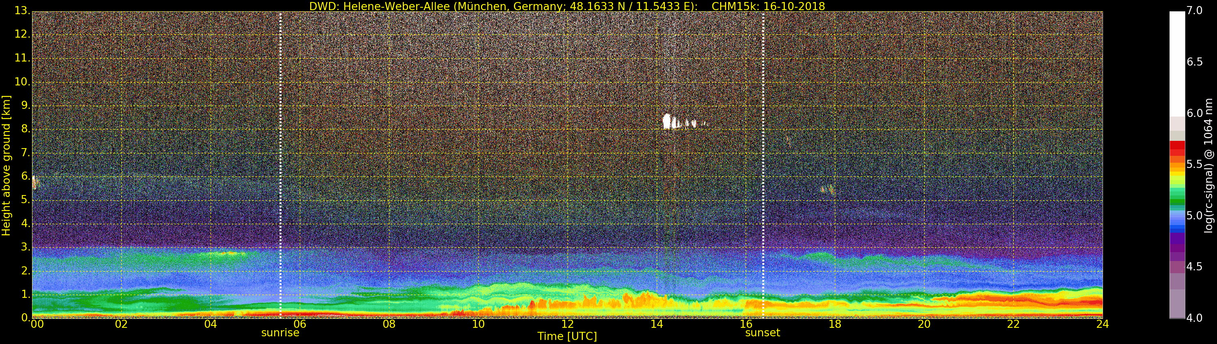
Task: Click the "log(rc-signal) @ 1064 nm" colorbar label
Action: pyautogui.click(x=1208, y=166)
